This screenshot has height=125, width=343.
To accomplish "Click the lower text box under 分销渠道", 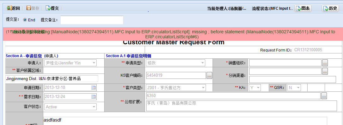I will [292, 79].
